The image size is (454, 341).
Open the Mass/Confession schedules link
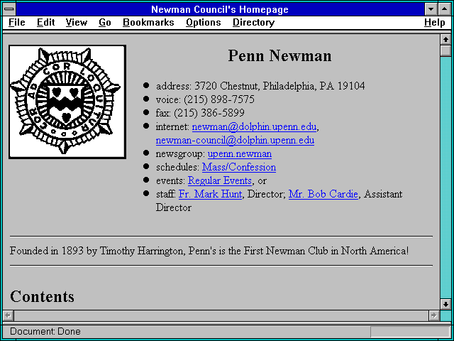point(239,167)
